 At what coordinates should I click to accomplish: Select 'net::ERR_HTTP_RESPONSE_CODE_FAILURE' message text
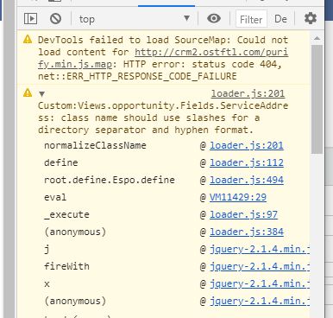click(137, 76)
